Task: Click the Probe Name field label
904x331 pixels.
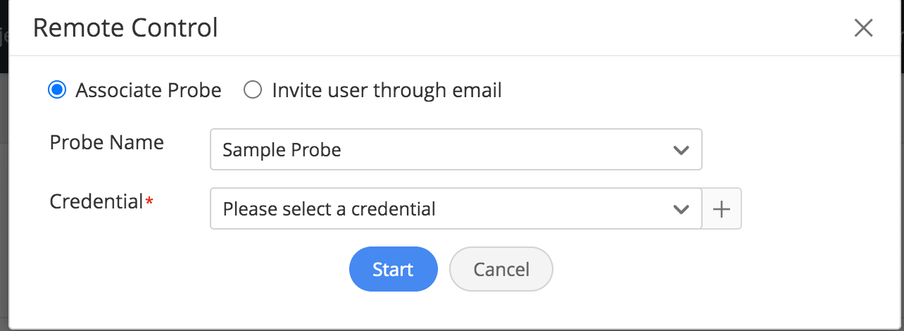Action: point(107,142)
